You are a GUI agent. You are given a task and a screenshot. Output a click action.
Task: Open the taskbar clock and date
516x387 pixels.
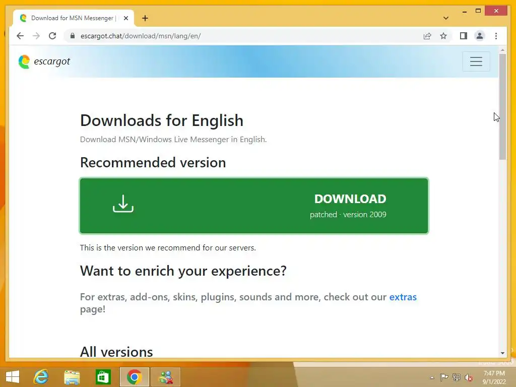pyautogui.click(x=494, y=377)
